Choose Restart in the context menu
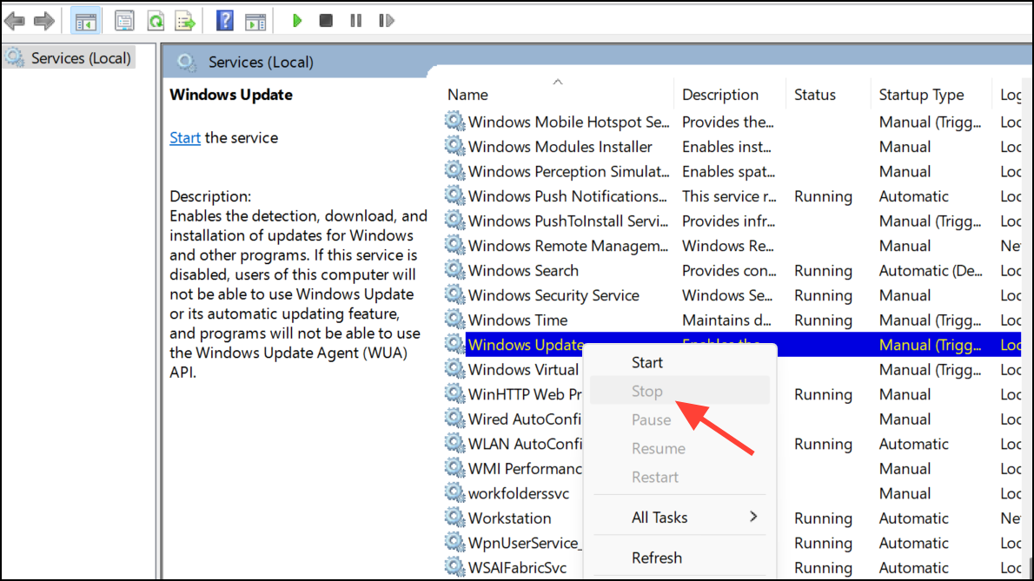The image size is (1034, 581). click(679, 477)
